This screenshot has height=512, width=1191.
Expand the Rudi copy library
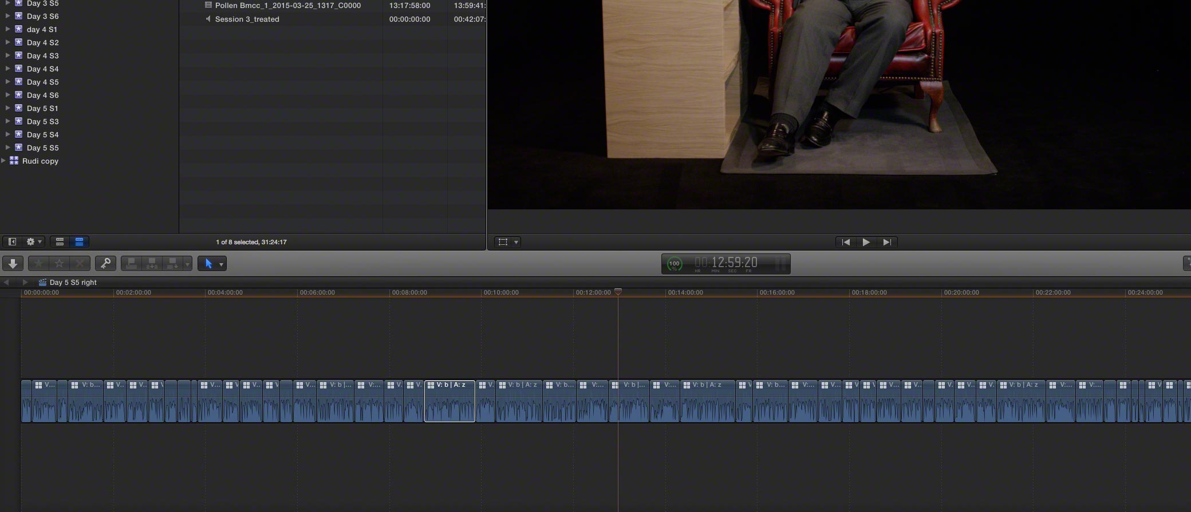pyautogui.click(x=3, y=161)
